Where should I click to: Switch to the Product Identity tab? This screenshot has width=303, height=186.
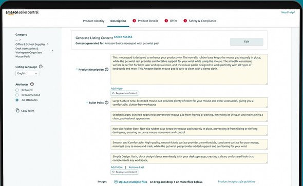[93, 21]
